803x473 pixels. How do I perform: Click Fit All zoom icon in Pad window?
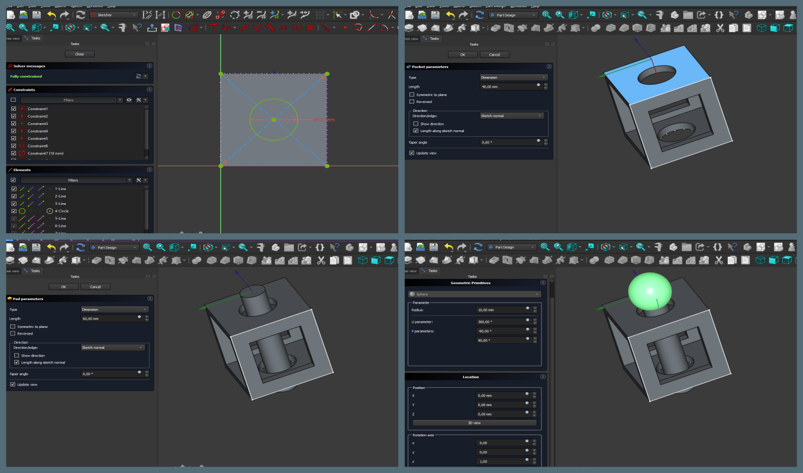(147, 247)
